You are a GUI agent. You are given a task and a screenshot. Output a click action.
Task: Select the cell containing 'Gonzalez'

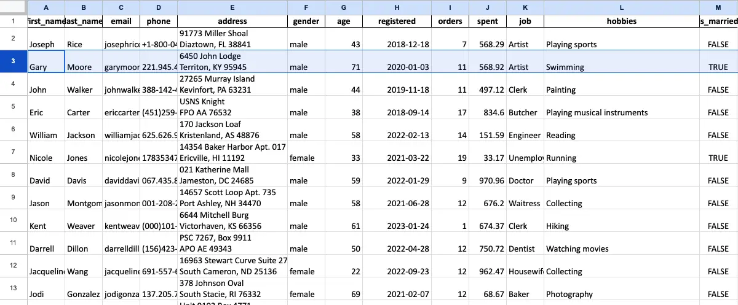click(84, 288)
